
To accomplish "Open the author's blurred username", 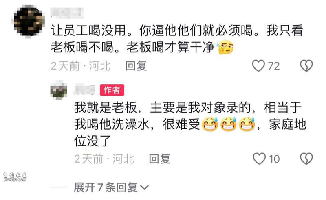I will [85, 90].
